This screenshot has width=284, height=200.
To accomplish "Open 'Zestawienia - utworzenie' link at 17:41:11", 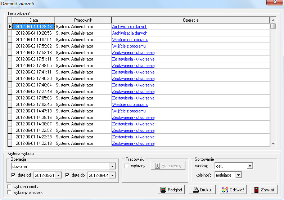I will pyautogui.click(x=133, y=72).
